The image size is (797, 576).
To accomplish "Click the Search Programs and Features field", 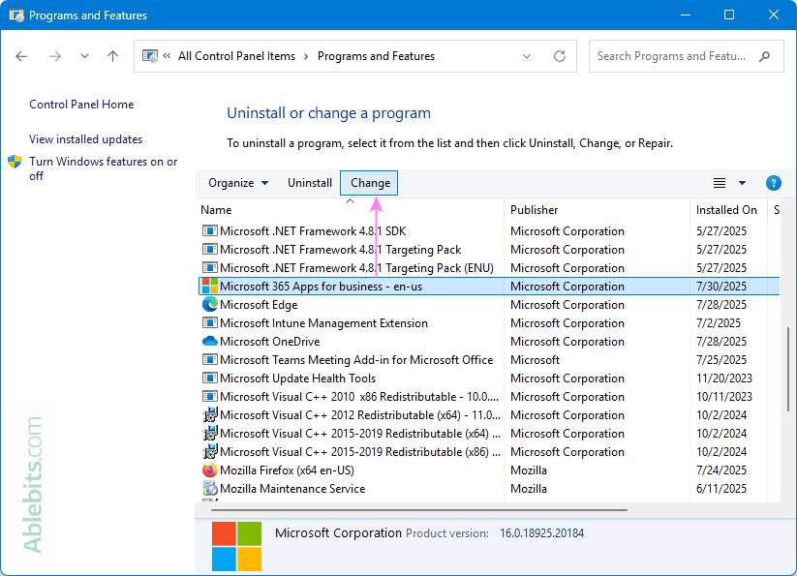I will click(678, 55).
